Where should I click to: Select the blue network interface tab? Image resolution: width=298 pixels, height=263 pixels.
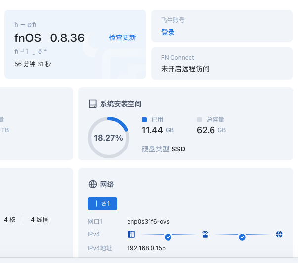102,204
